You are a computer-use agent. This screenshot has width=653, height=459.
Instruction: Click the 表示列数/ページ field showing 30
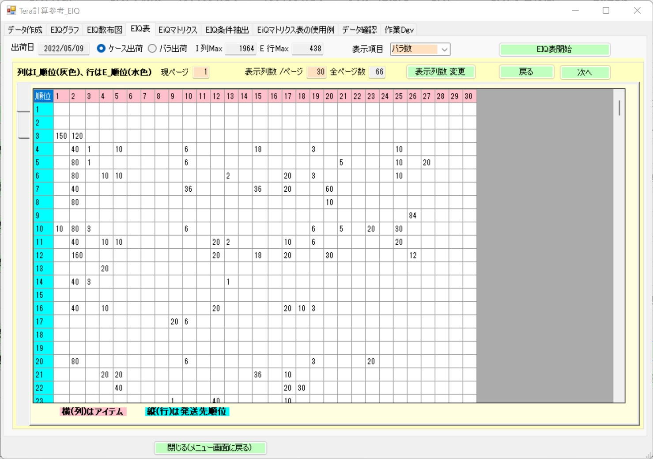(317, 72)
